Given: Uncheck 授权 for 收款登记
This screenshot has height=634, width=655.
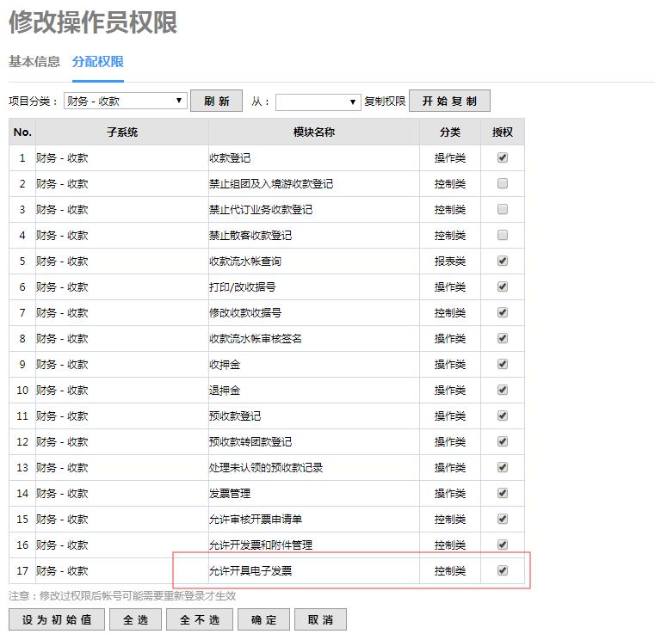Looking at the screenshot, I should [x=503, y=158].
